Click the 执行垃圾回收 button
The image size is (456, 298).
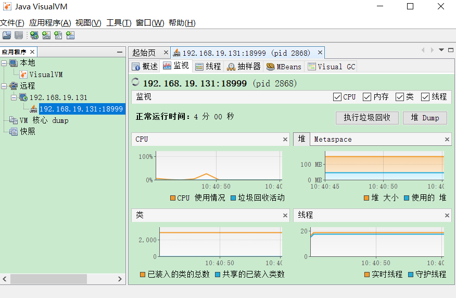coord(367,118)
